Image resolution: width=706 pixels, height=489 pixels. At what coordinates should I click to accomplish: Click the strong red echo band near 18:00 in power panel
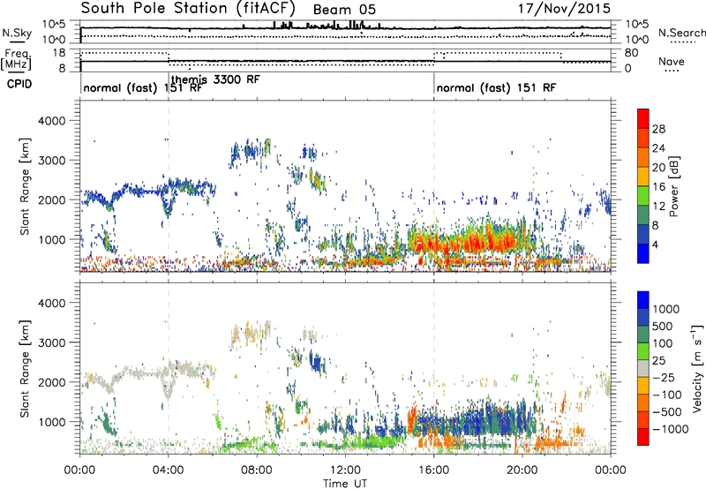pos(477,242)
